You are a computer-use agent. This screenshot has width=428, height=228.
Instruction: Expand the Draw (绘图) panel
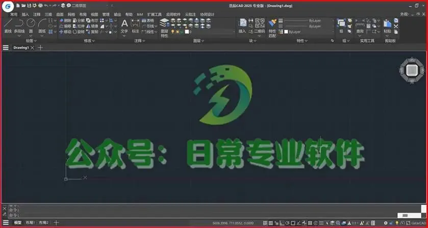coord(31,41)
